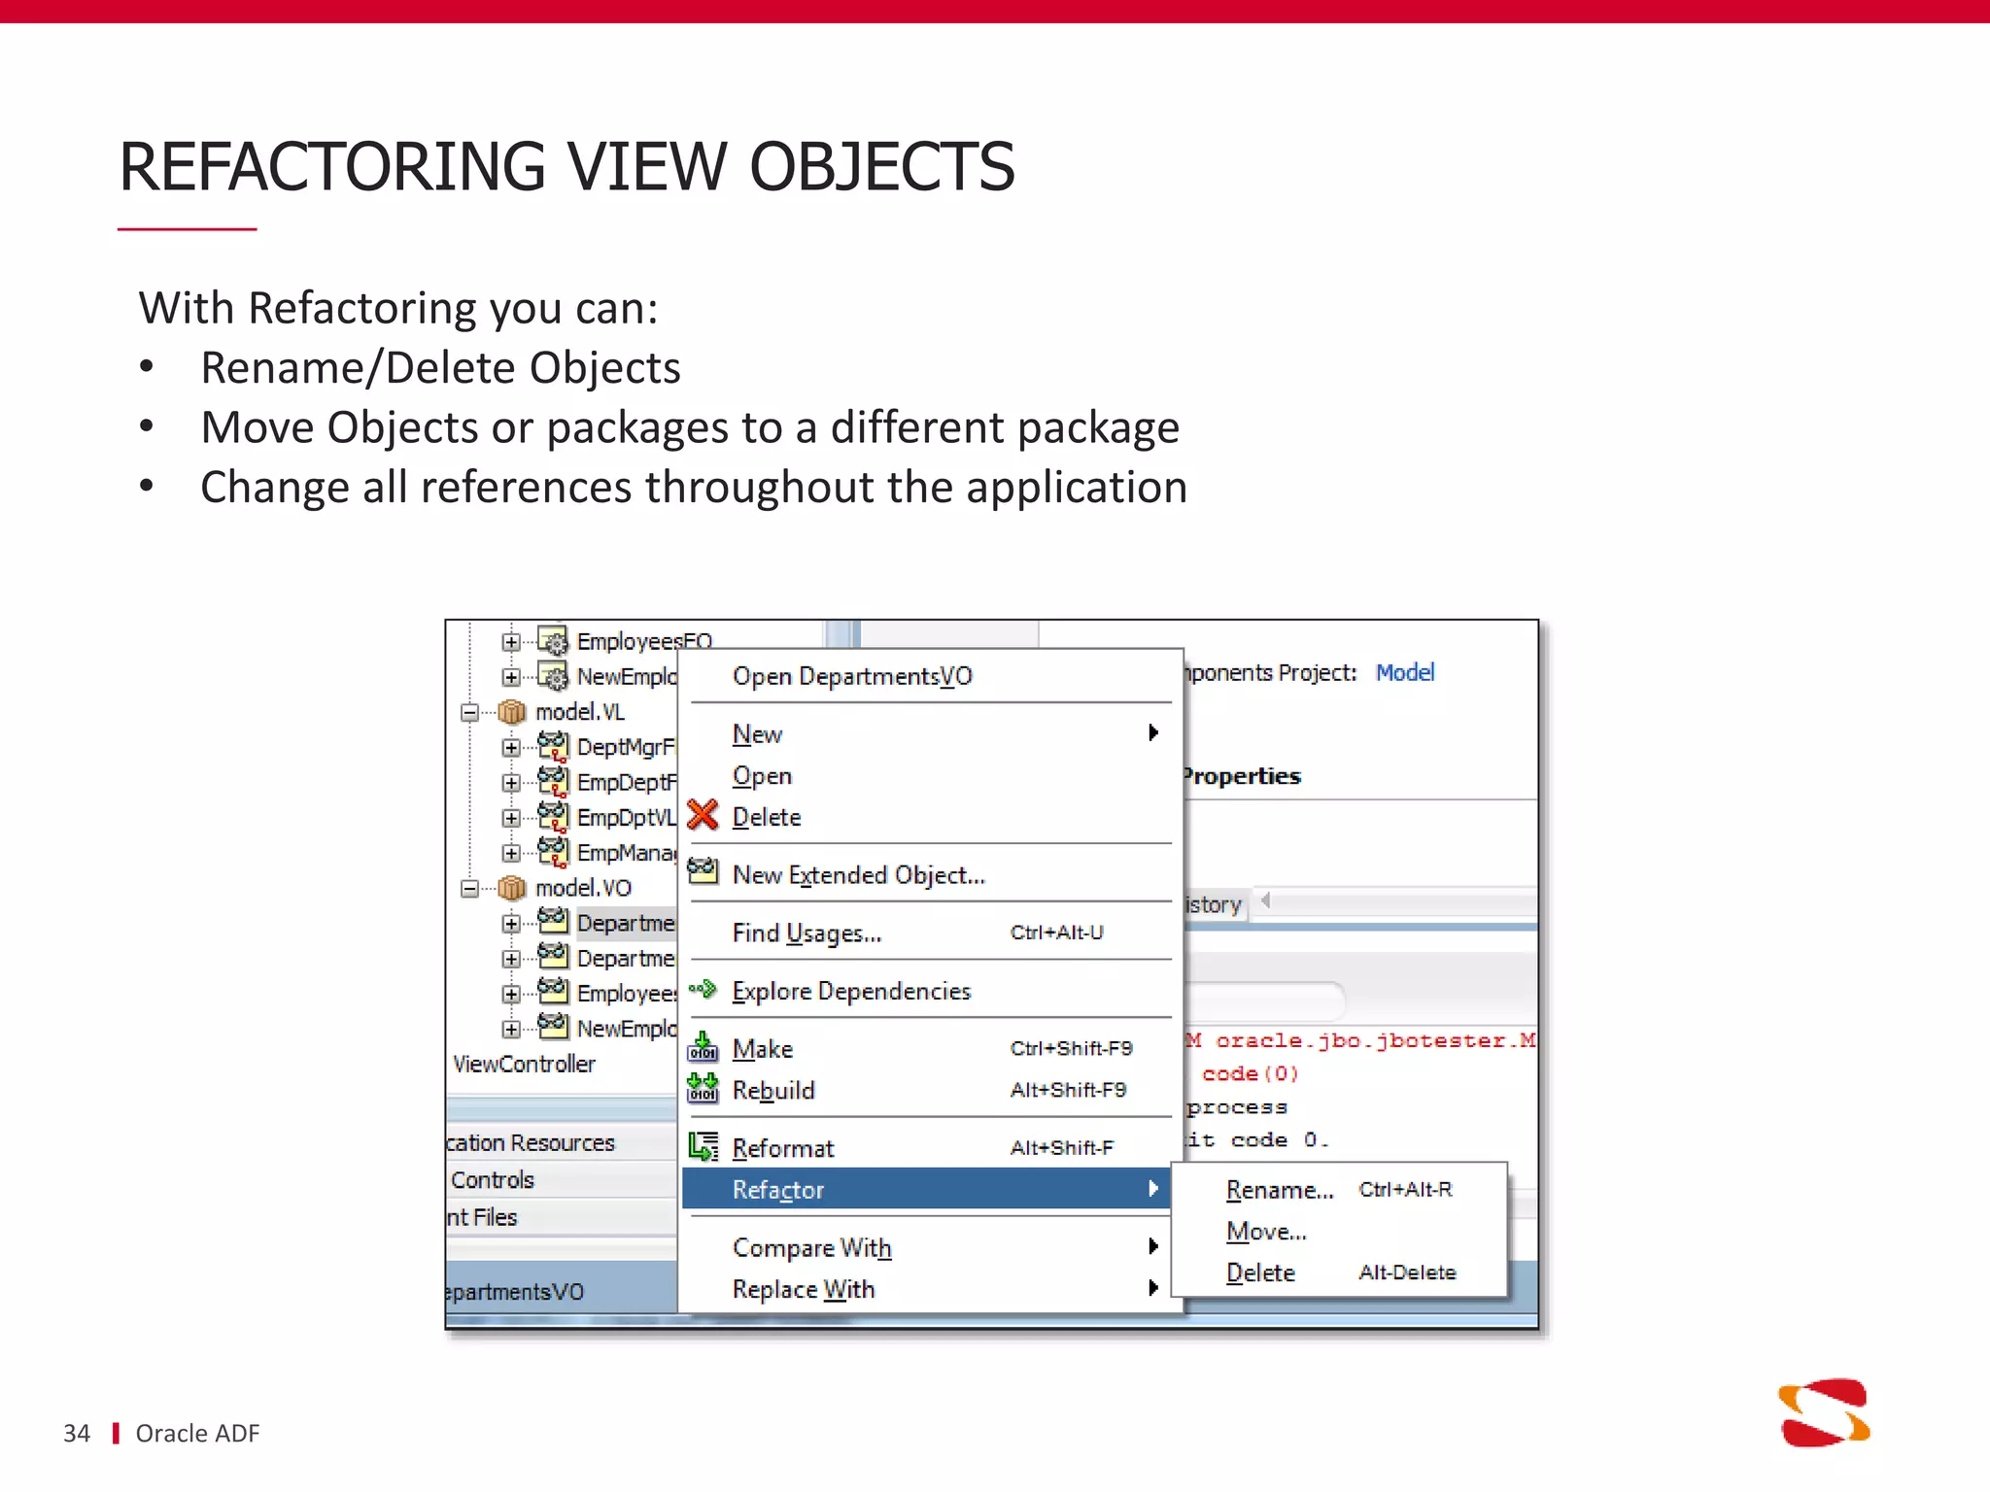The width and height of the screenshot is (1990, 1492).
Task: Open the Recent Files panel header
Action: pyautogui.click(x=562, y=1216)
